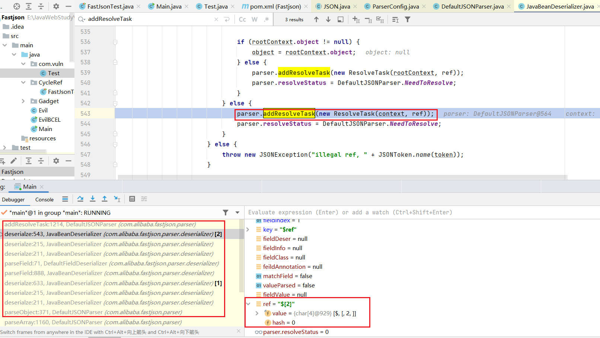Collapse the java folder in project tree

[14, 54]
